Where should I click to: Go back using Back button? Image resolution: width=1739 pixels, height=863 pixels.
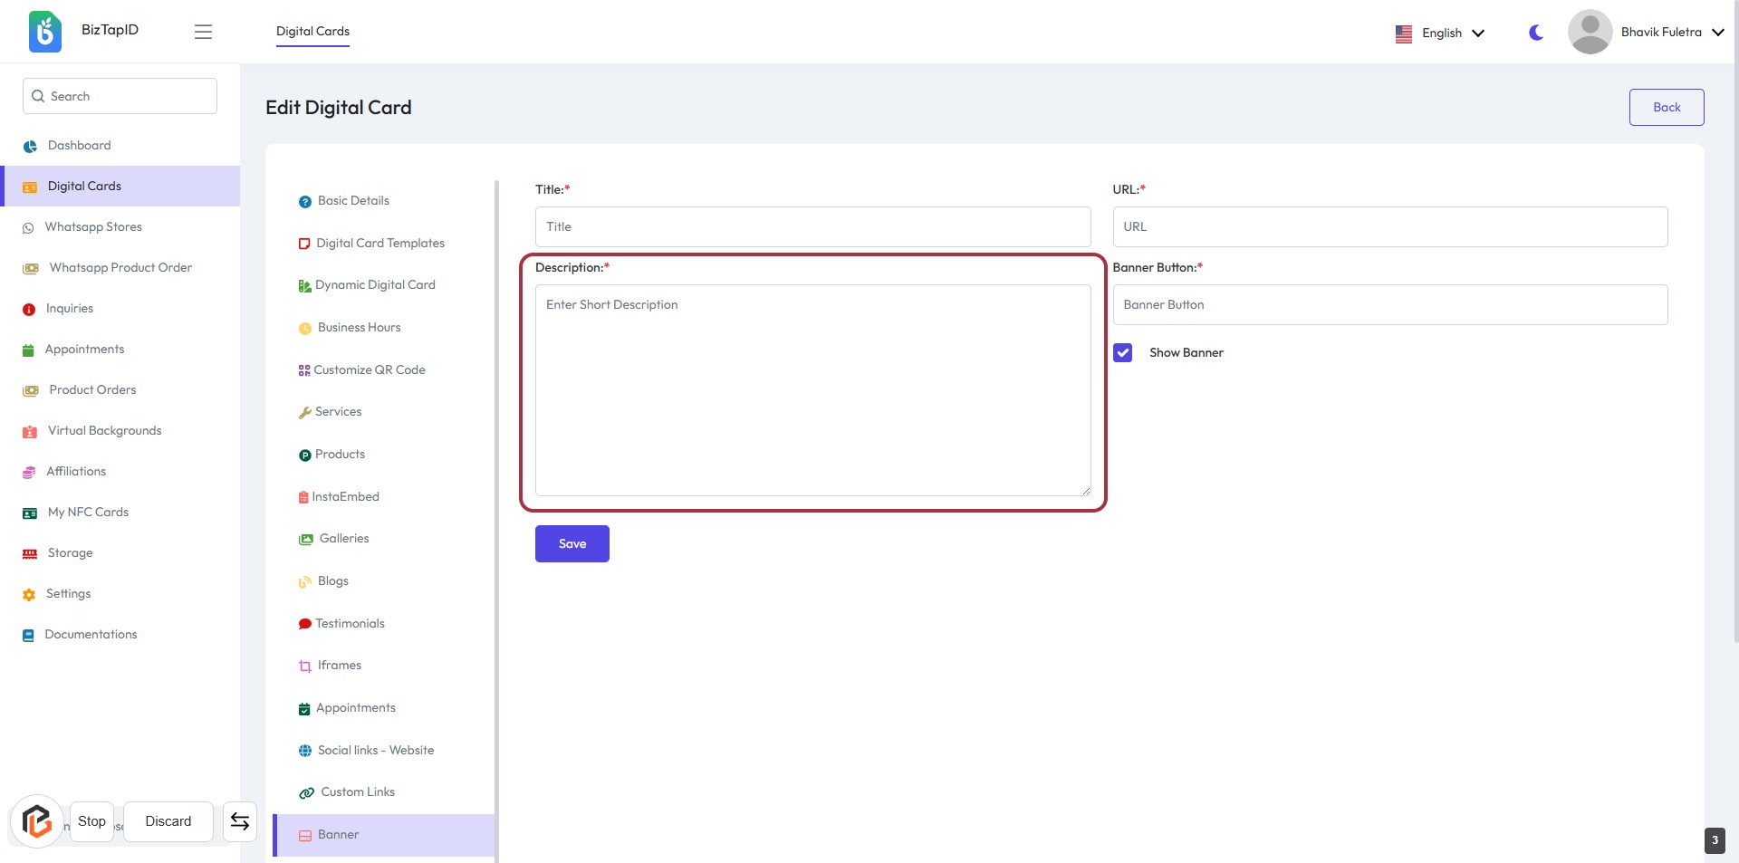[1666, 108]
